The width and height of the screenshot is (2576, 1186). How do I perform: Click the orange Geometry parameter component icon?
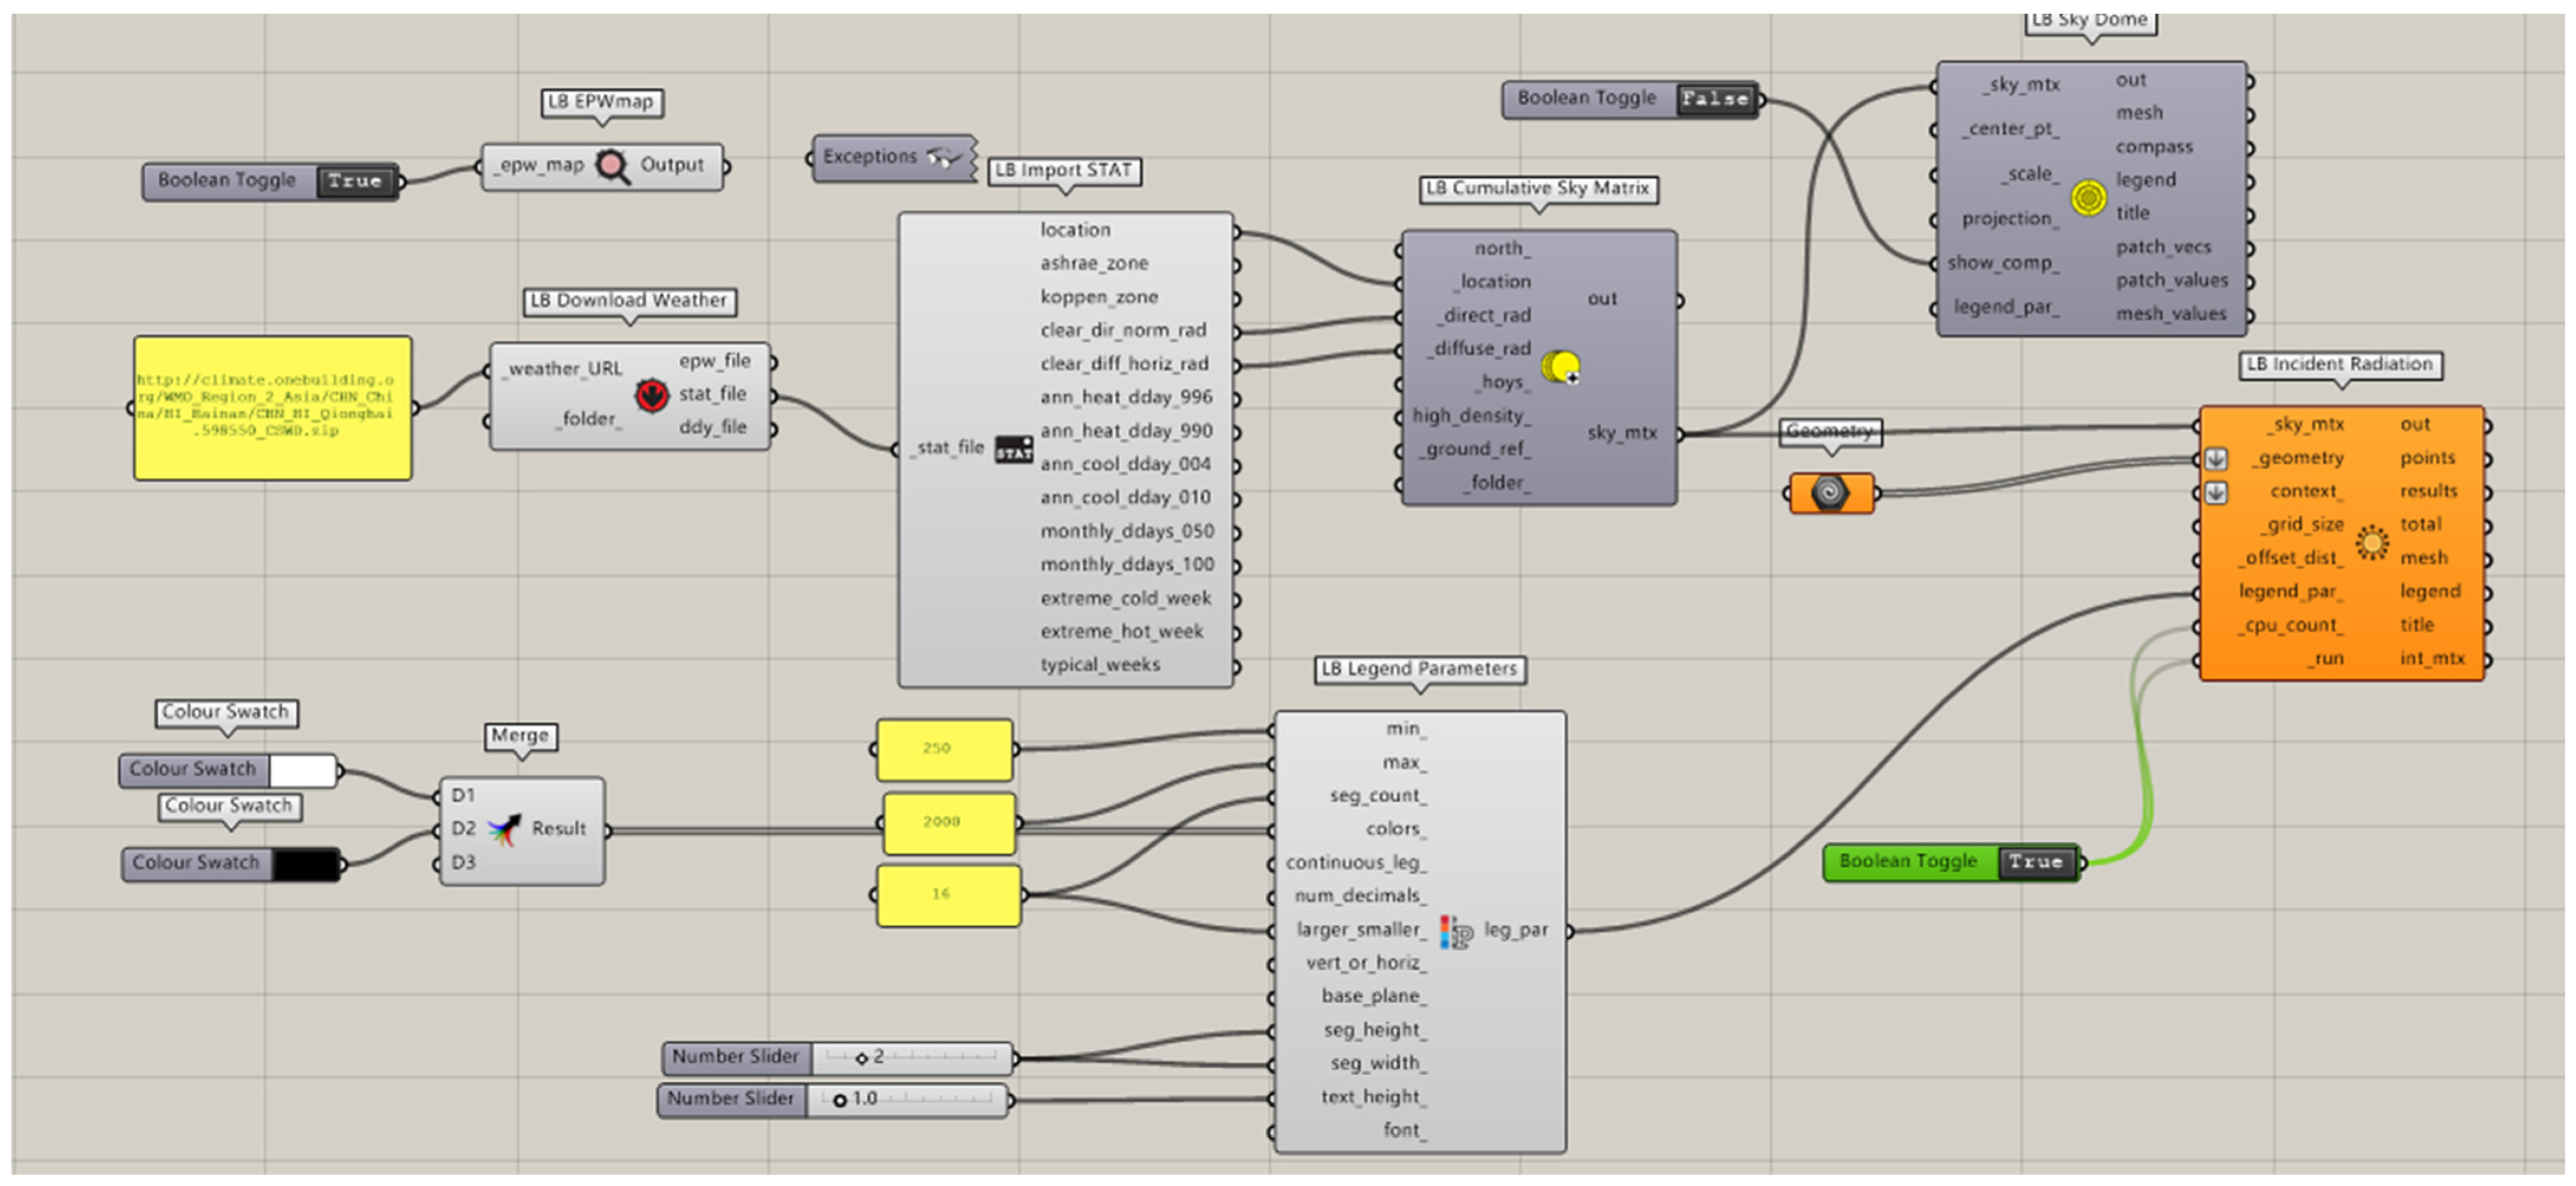1830,493
